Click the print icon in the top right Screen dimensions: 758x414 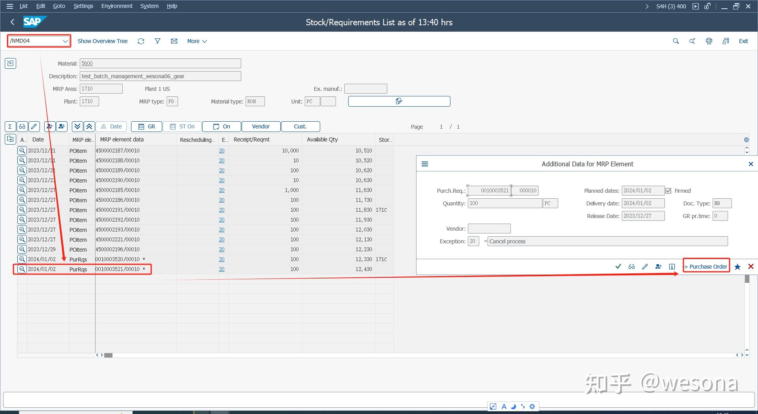[709, 41]
